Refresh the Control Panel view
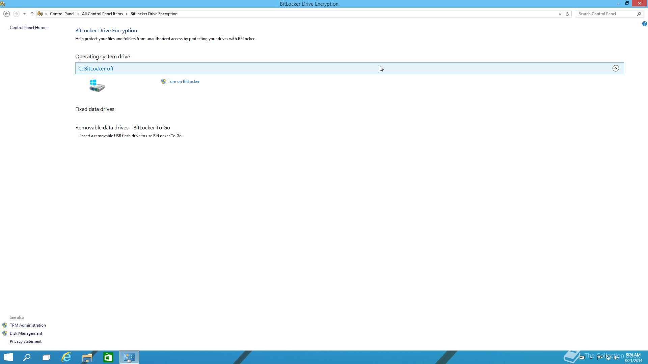The height and width of the screenshot is (364, 648). (x=567, y=14)
